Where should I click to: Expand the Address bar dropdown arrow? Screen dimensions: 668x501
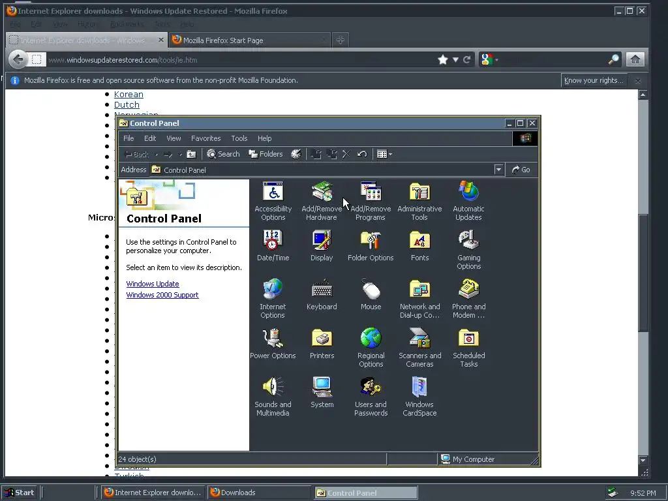[498, 170]
